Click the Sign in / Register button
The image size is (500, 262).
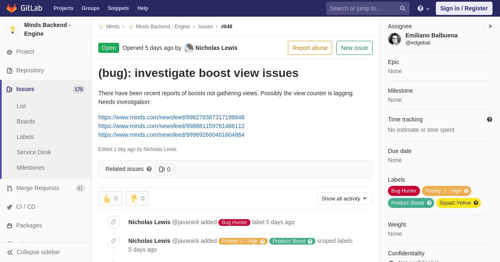coord(464,8)
